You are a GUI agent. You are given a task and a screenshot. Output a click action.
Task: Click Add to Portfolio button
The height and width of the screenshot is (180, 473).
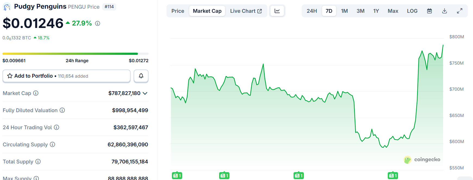click(67, 76)
